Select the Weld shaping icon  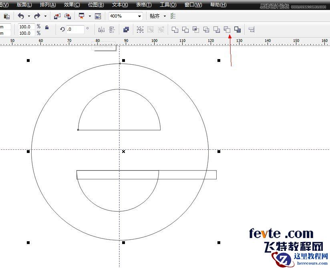(175, 29)
